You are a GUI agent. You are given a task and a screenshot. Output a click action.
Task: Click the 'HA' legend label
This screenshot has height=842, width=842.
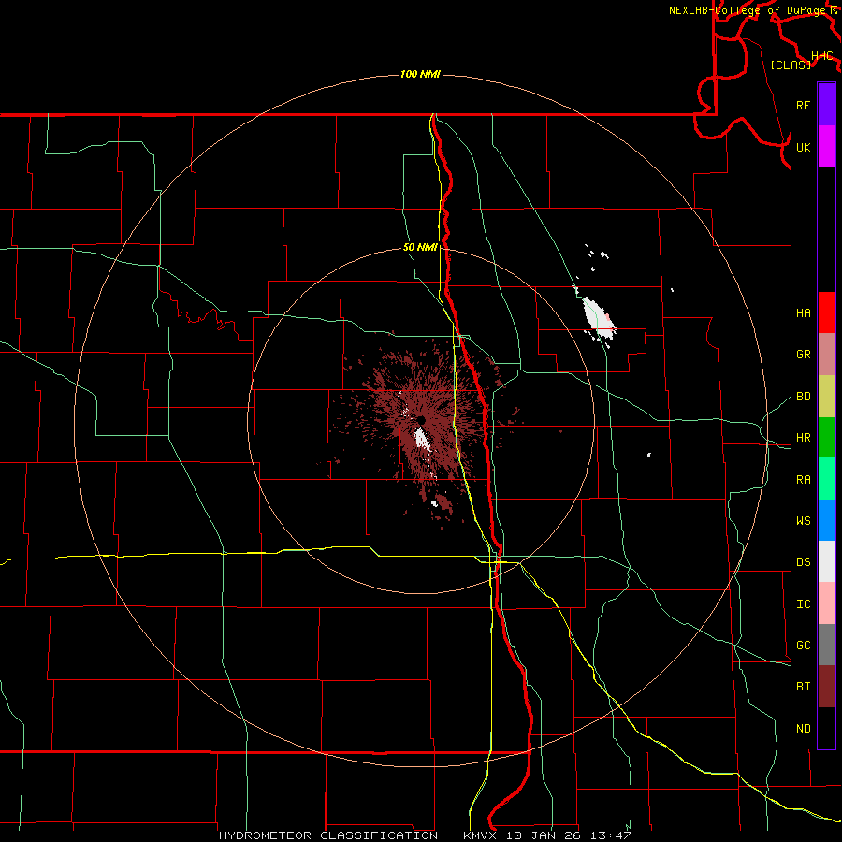(803, 313)
